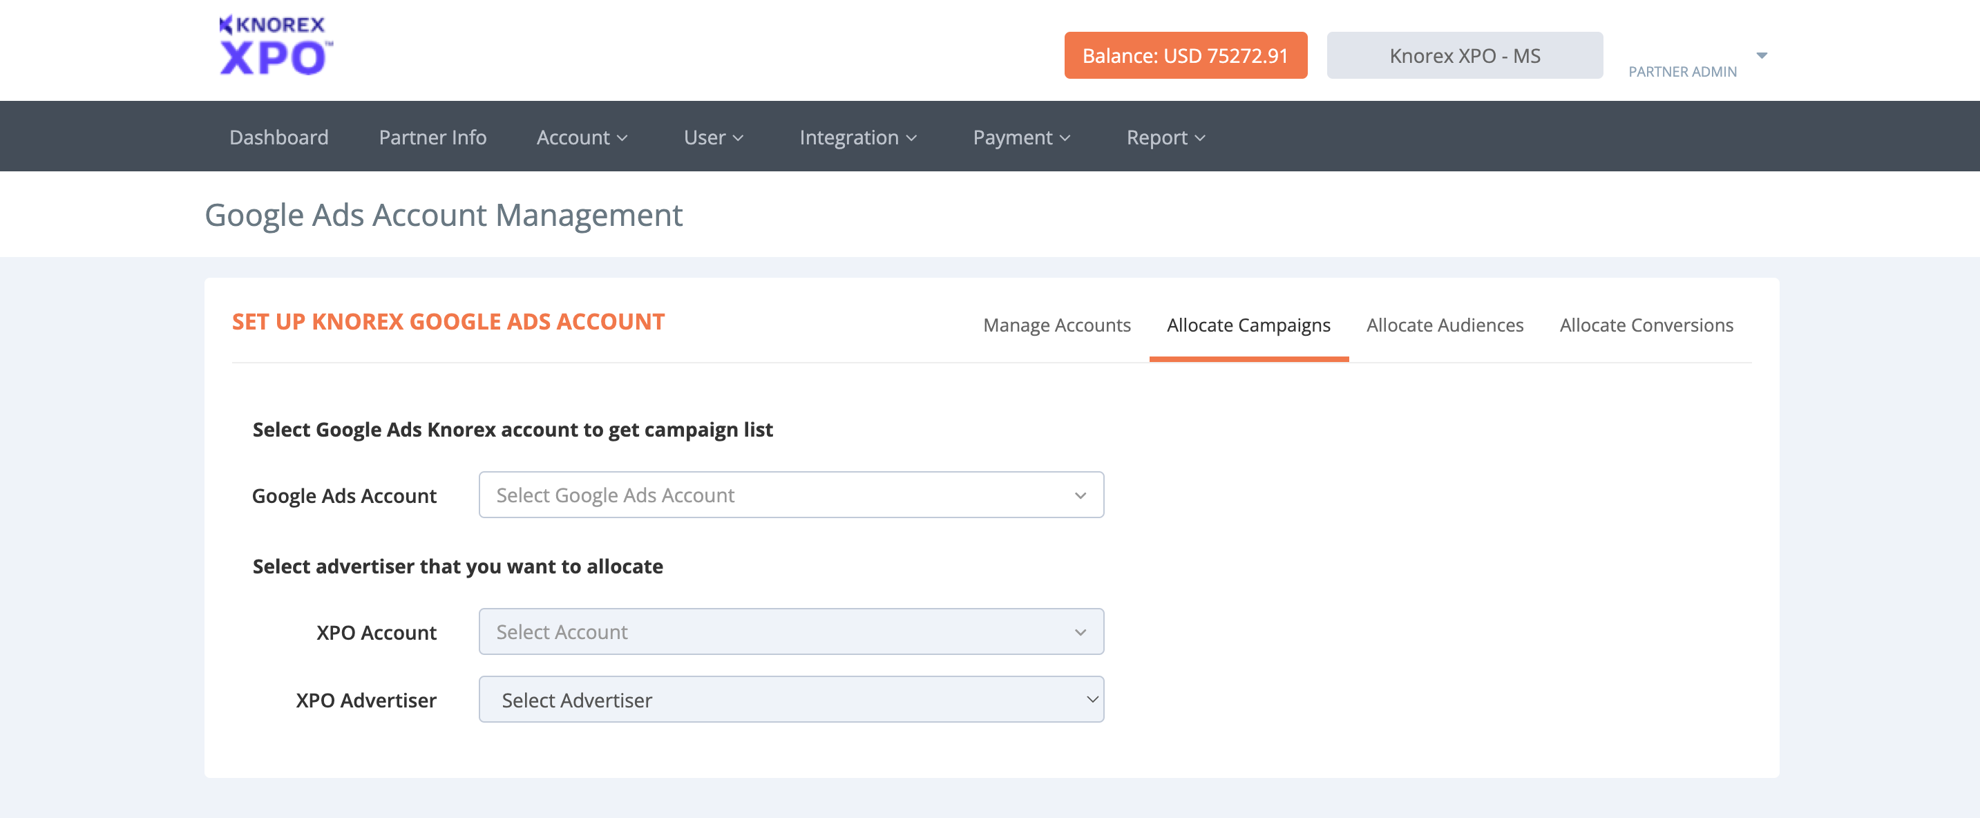
Task: Expand the Integration menu
Action: pos(857,137)
